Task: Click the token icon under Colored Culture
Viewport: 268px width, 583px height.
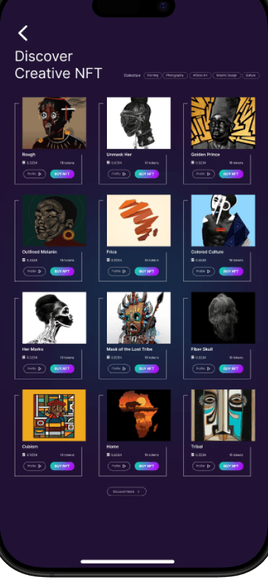Action: (192, 260)
